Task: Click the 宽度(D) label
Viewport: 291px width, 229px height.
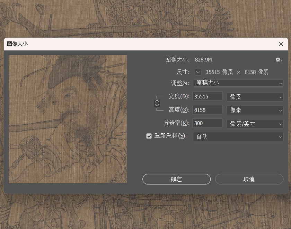Action: pyautogui.click(x=179, y=96)
